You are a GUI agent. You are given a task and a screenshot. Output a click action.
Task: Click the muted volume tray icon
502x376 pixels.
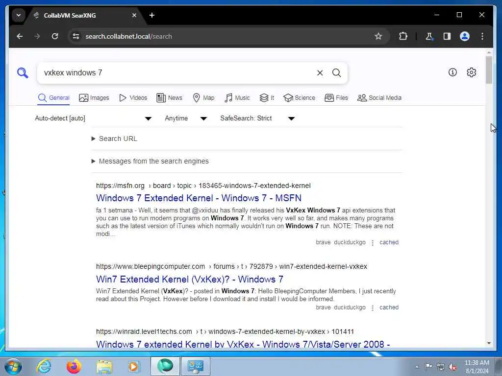coord(452,367)
